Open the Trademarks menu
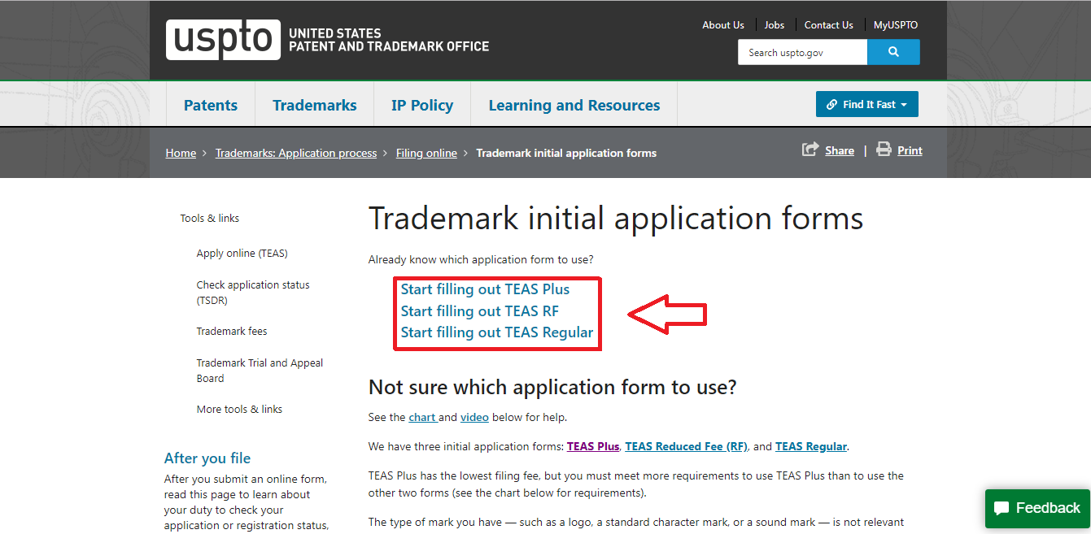 coord(314,105)
